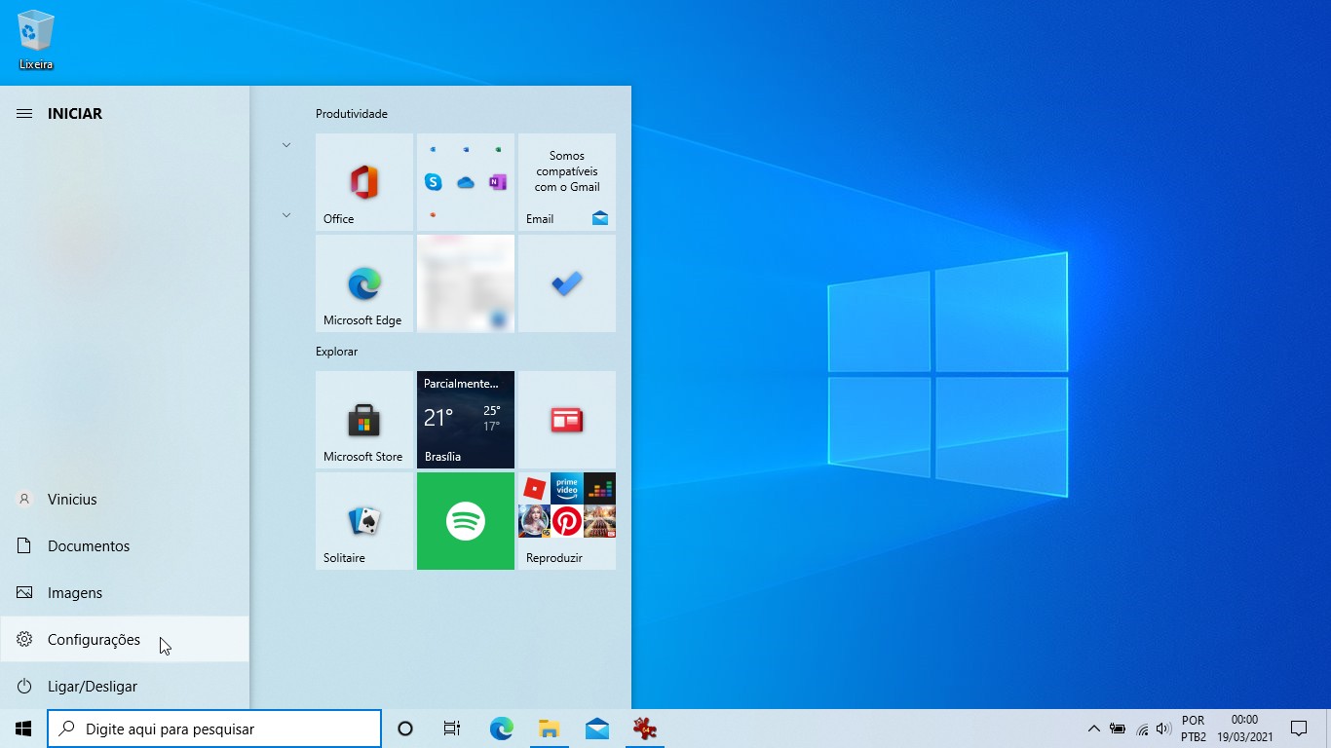Open Cortana from the taskbar circle
The height and width of the screenshot is (748, 1331).
405,729
